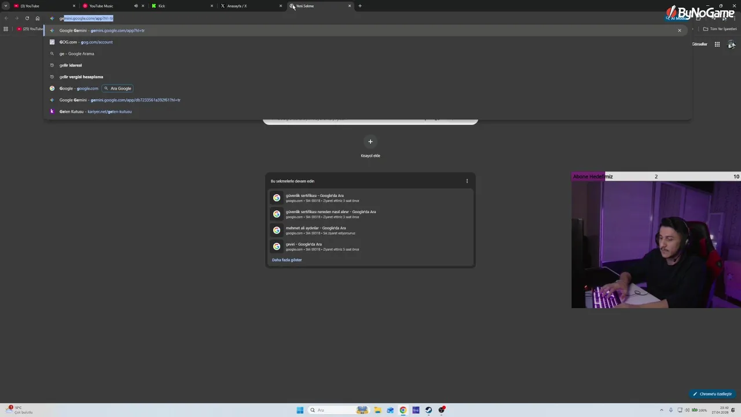Select the Gelen Kutusu kariyer.net suggestion

pos(367,111)
